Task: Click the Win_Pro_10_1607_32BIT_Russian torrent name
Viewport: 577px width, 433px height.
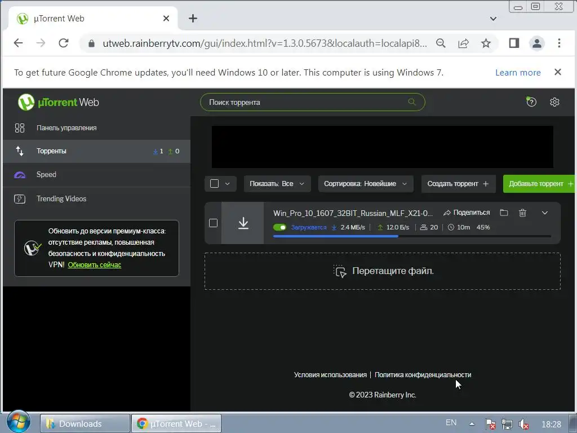Action: tap(353, 213)
